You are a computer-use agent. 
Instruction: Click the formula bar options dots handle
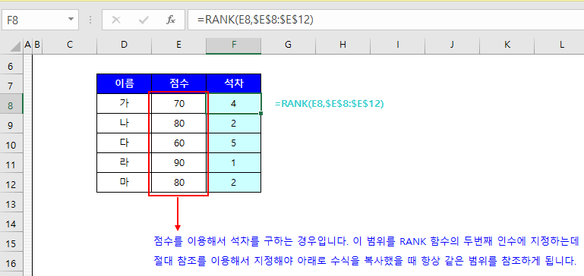point(90,20)
